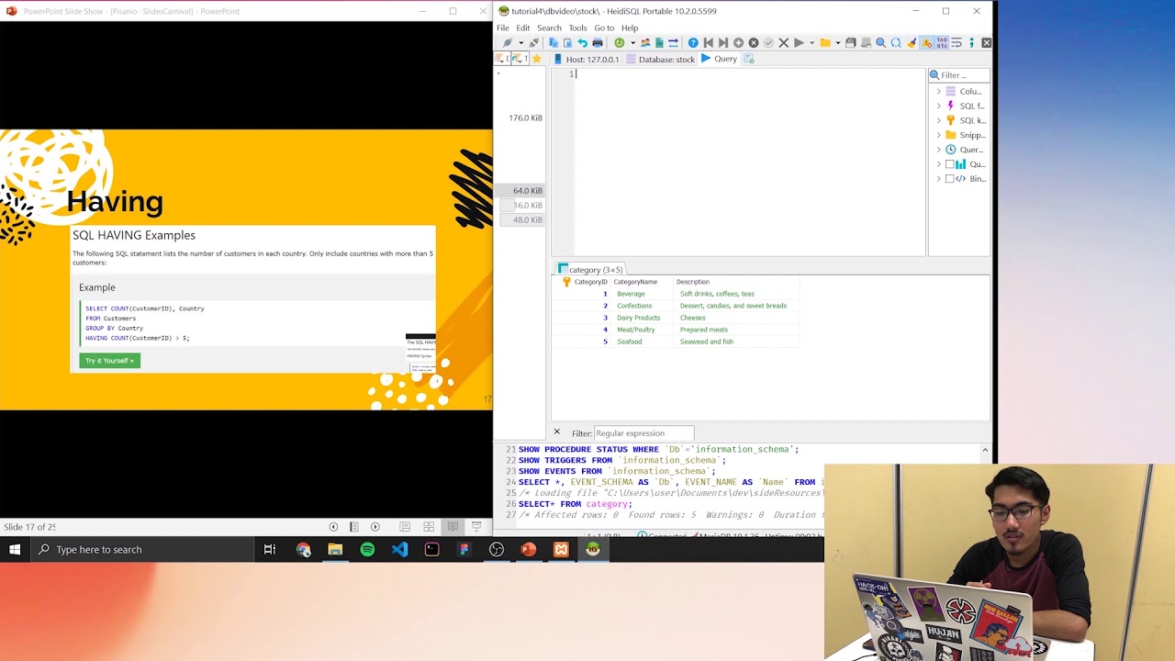Image resolution: width=1175 pixels, height=661 pixels.
Task: Toggle the binary 1oo/010 toolbar button
Action: point(942,43)
